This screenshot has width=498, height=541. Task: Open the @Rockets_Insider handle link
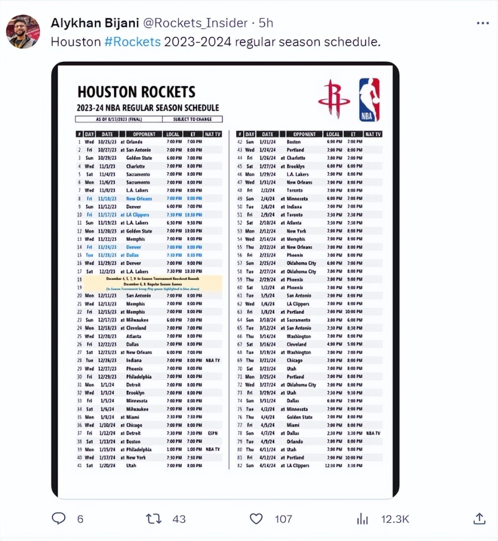tap(195, 23)
